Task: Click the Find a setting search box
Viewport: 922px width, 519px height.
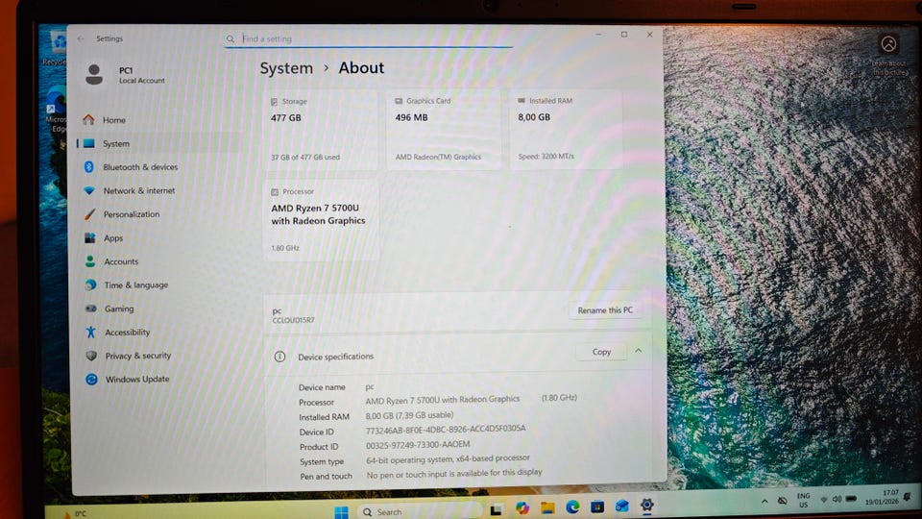Action: (369, 38)
